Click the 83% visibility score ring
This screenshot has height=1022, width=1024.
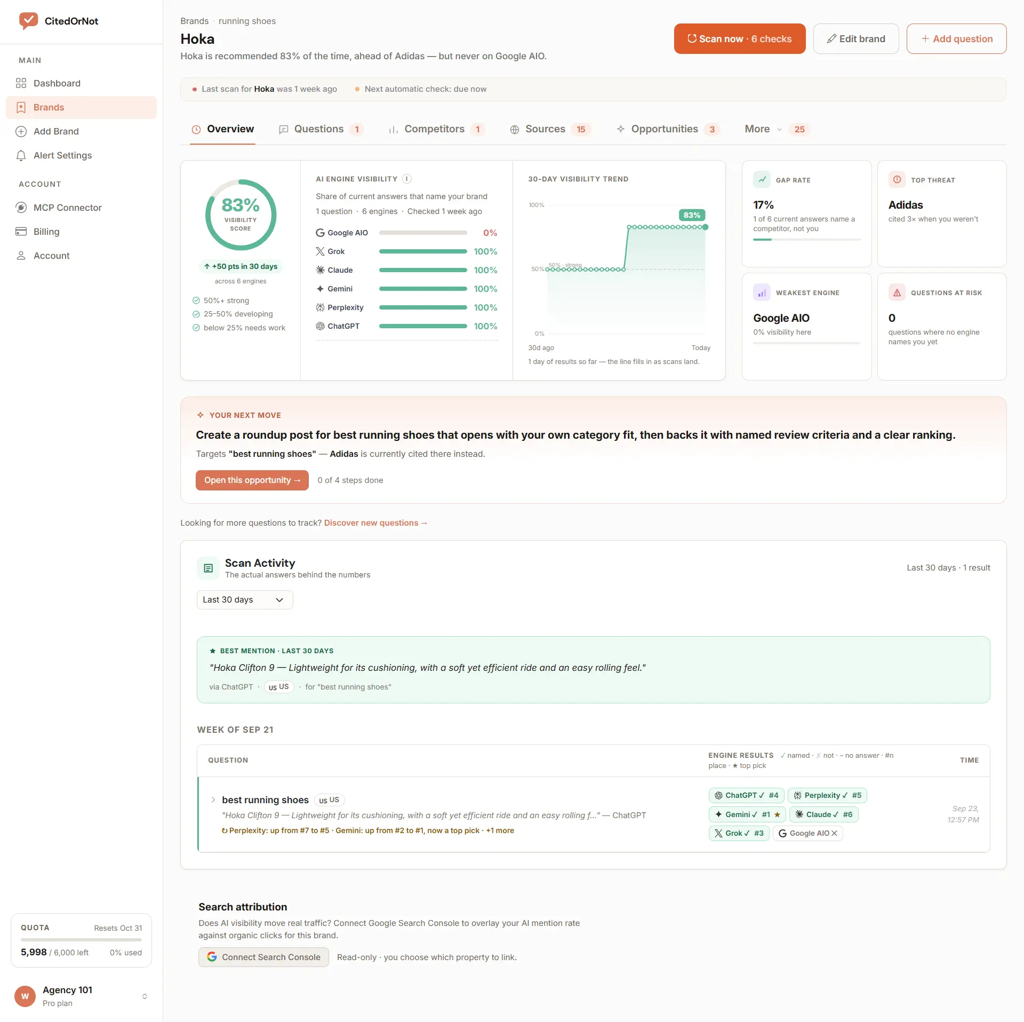click(x=241, y=215)
